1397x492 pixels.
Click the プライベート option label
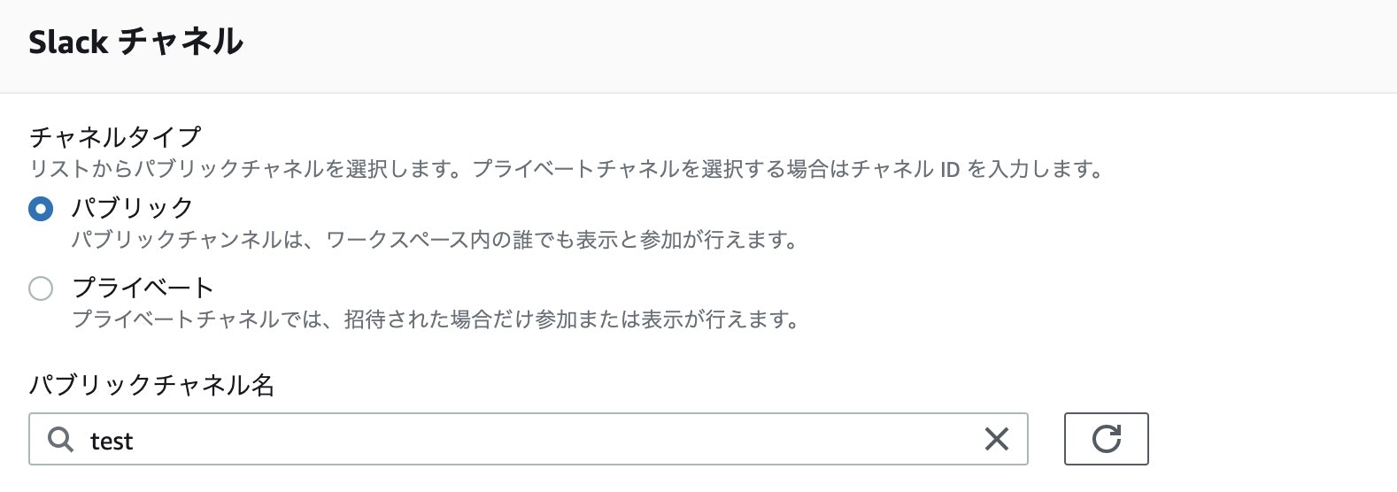[x=143, y=288]
